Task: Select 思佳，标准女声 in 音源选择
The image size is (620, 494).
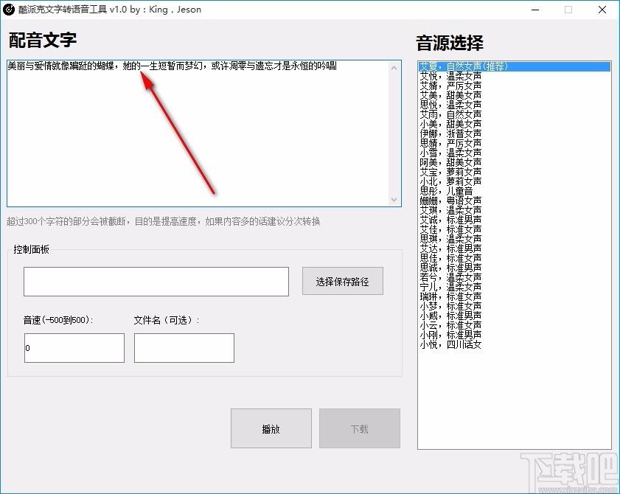Action: (514, 258)
